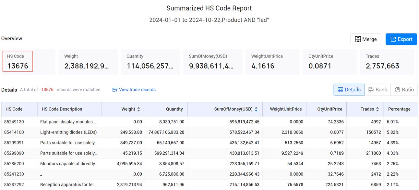Image resolution: width=419 pixels, height=190 pixels.
Task: Switch to the Ratio view tab
Action: (404, 90)
